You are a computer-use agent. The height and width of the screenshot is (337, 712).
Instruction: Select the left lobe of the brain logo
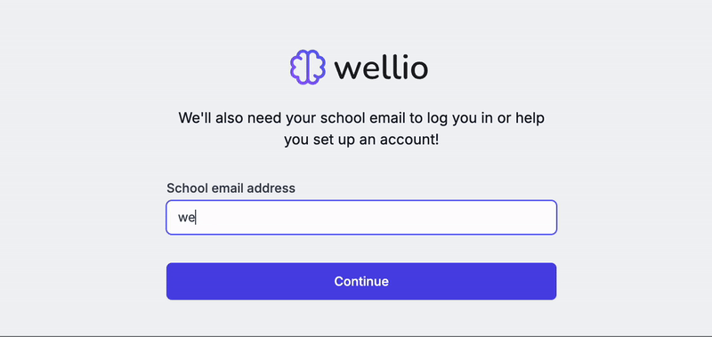pyautogui.click(x=298, y=67)
